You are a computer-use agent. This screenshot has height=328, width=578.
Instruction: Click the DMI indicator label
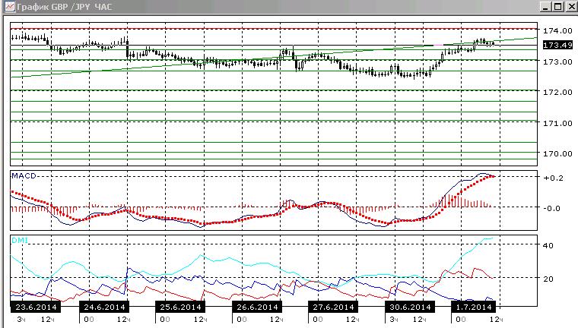20,241
